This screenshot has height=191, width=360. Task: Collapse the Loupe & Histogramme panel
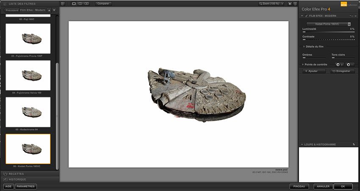coord(302,145)
